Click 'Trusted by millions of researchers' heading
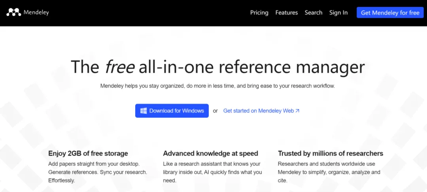 (331, 153)
